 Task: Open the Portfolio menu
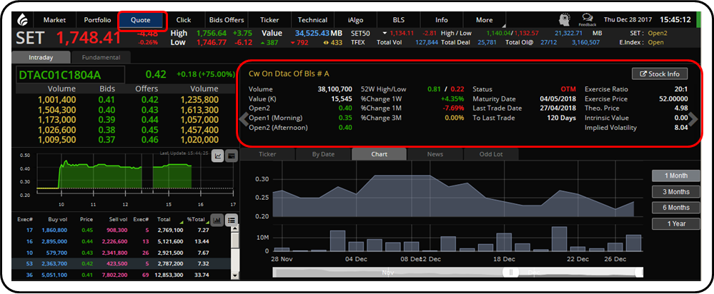point(97,20)
